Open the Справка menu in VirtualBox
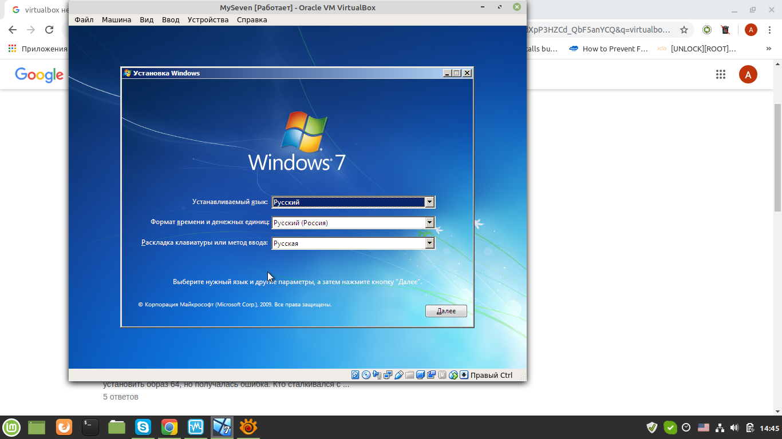This screenshot has width=782, height=439. 252,19
